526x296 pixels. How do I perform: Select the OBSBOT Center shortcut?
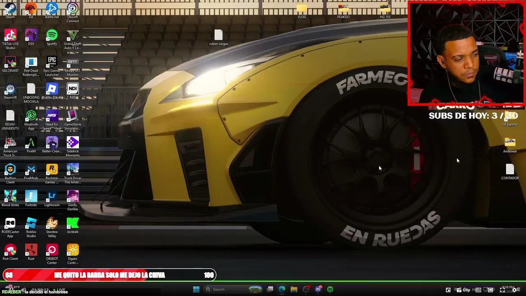tap(52, 254)
